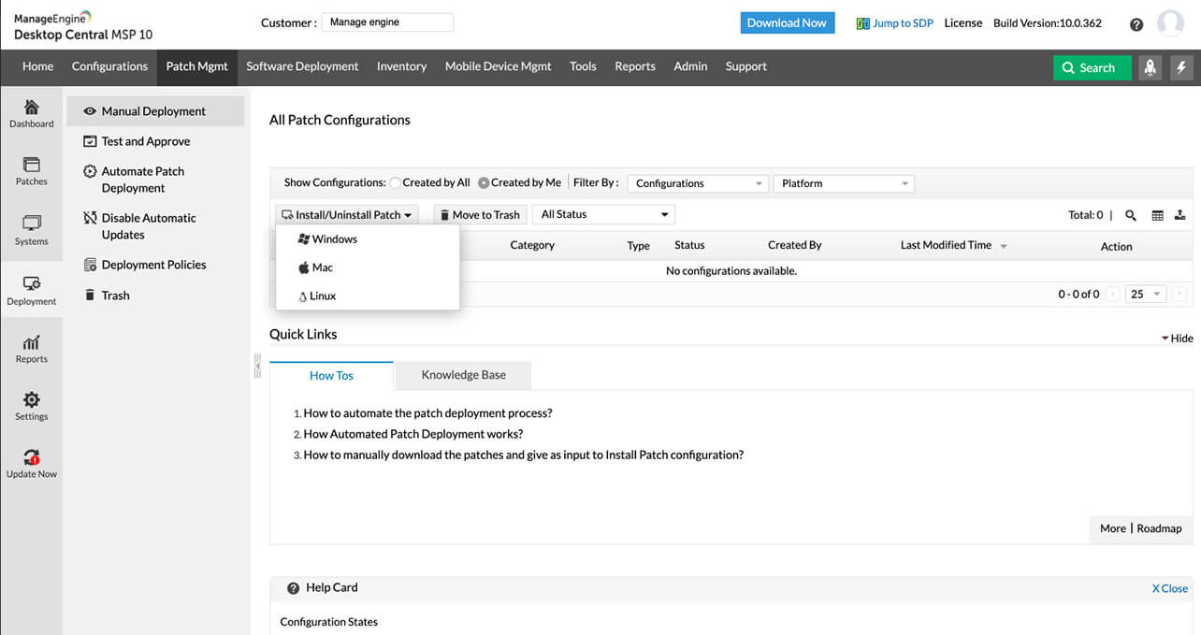The image size is (1201, 635).
Task: Hide the Quick Links section
Action: tap(1178, 338)
